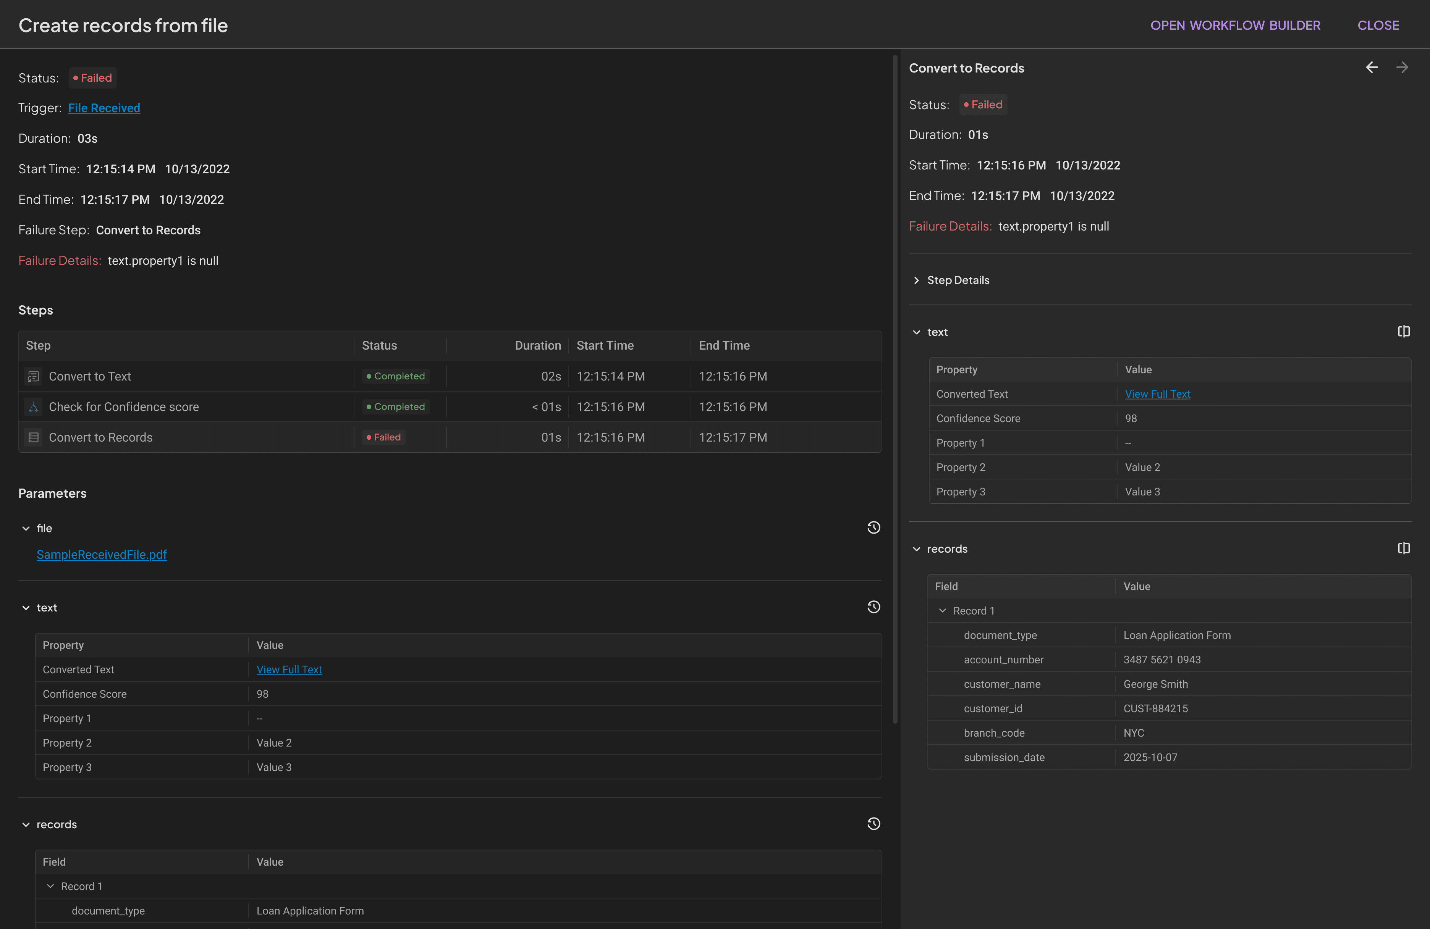Click View Full Text in the right panel

tap(1157, 394)
